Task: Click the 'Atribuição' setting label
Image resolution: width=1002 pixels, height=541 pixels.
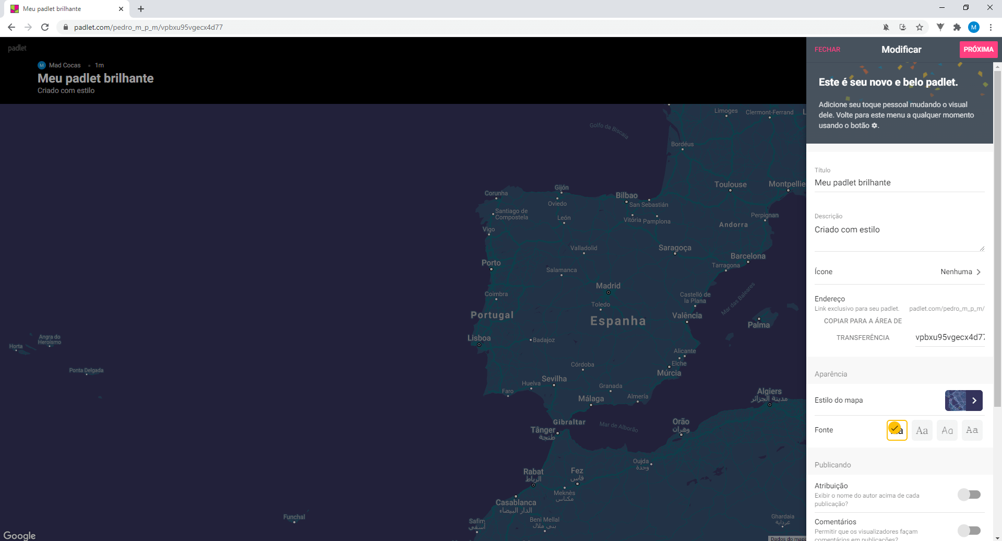Action: pyautogui.click(x=831, y=486)
